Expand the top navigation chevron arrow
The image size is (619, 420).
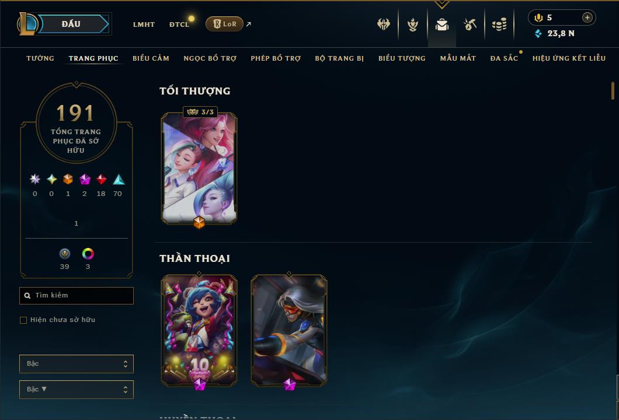441,5
